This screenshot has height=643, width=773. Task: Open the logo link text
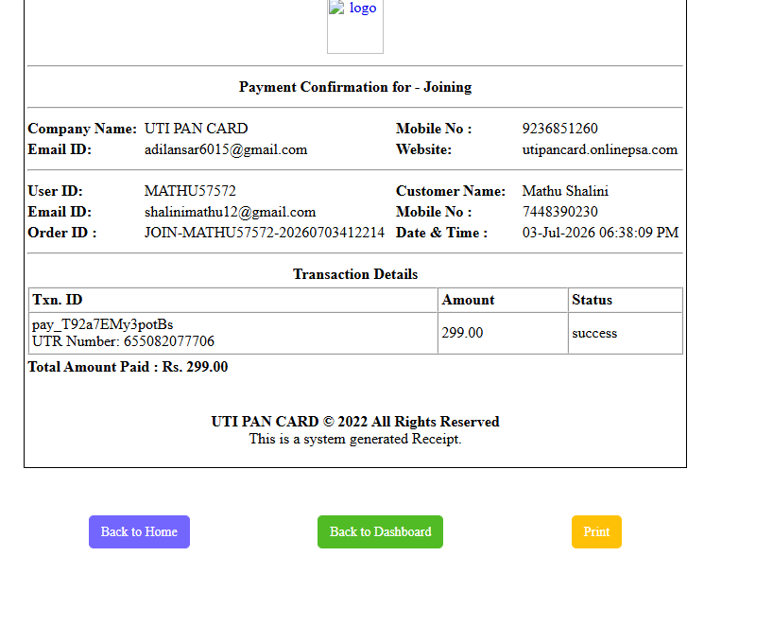coord(363,8)
